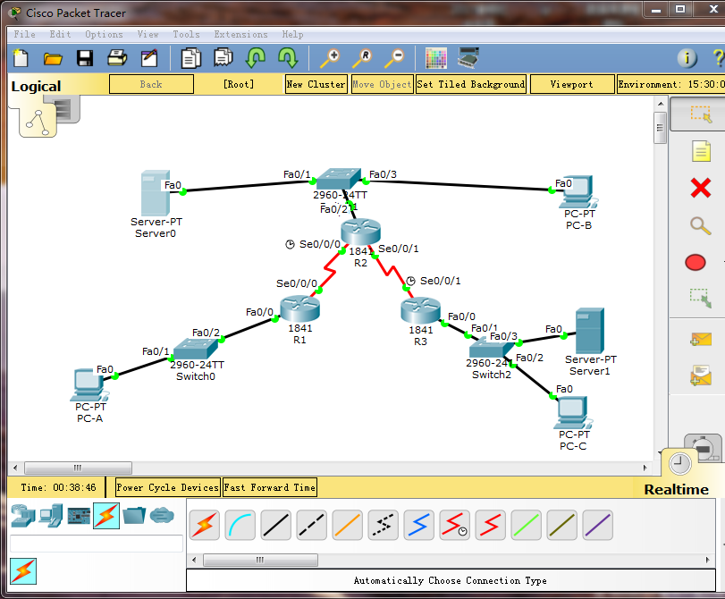Click the New file icon

click(x=21, y=58)
